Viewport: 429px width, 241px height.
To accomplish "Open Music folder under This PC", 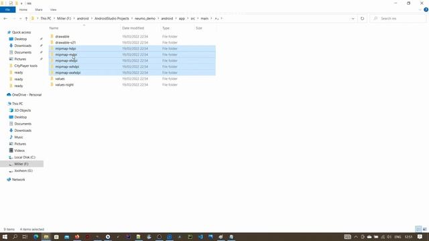I will 19,137.
